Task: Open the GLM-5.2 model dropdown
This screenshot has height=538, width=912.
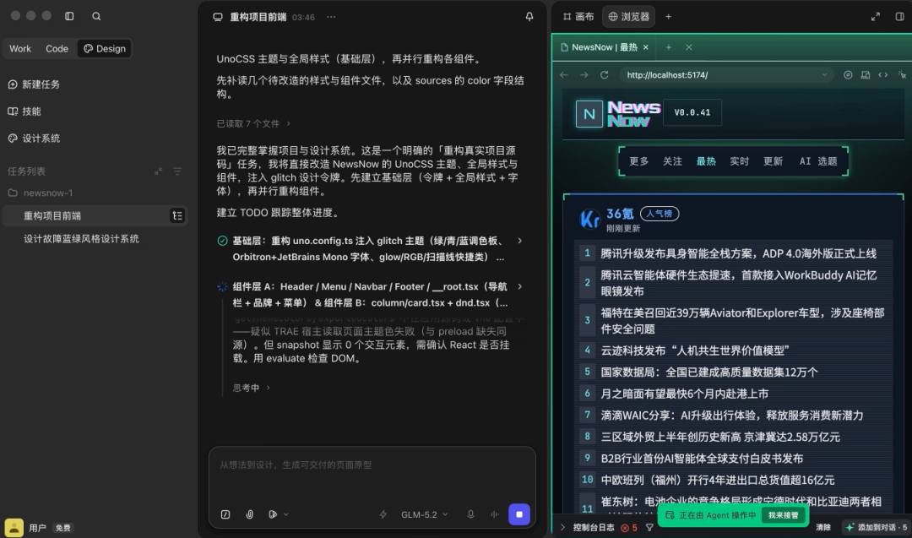Action: tap(425, 514)
